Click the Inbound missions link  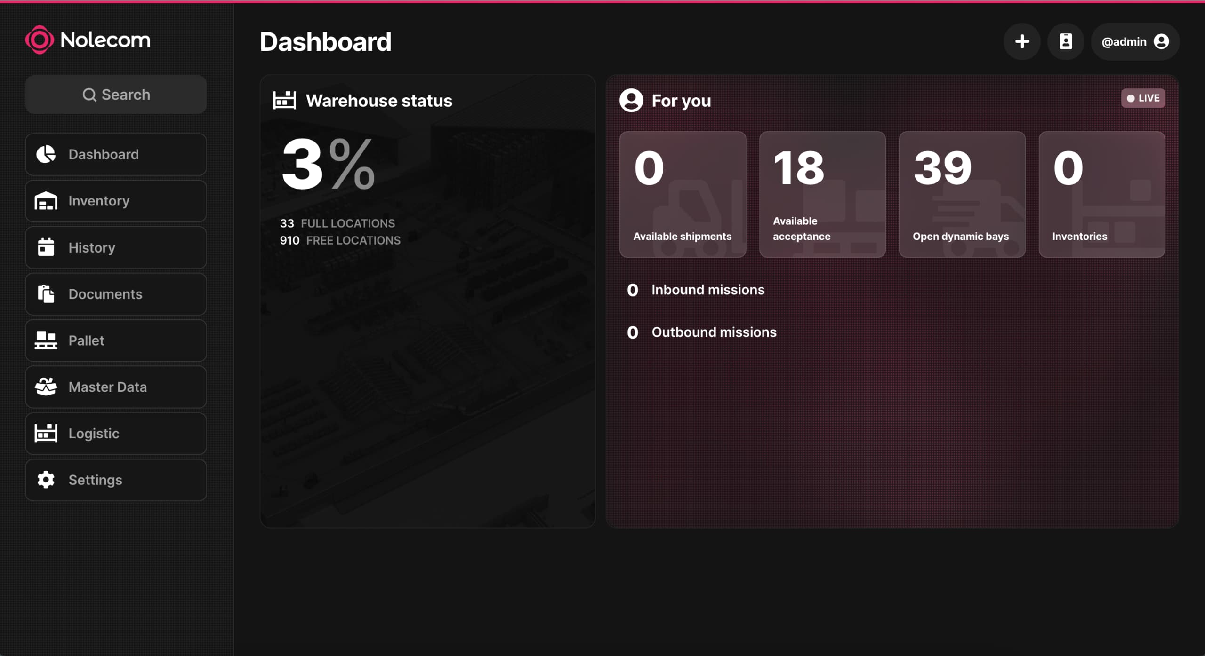pos(707,290)
